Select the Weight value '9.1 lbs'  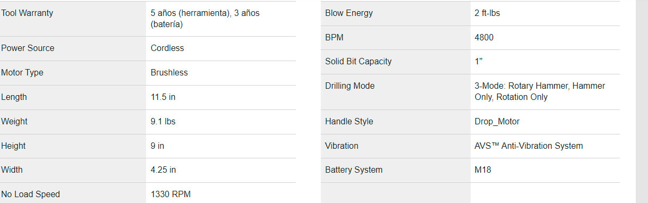pyautogui.click(x=163, y=121)
